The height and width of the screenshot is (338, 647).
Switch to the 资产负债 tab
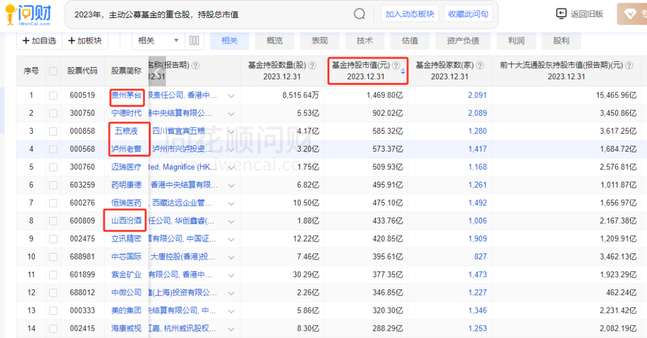pos(463,41)
